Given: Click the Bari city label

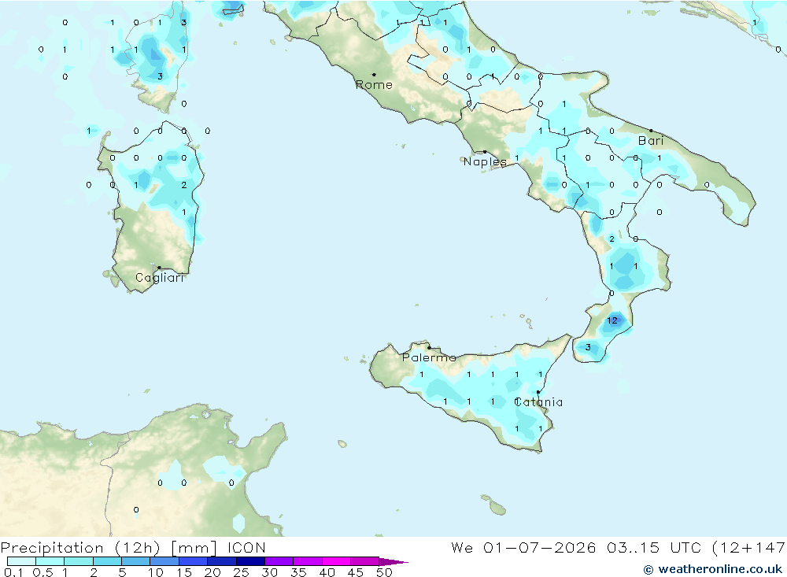Looking at the screenshot, I should pyautogui.click(x=651, y=141).
